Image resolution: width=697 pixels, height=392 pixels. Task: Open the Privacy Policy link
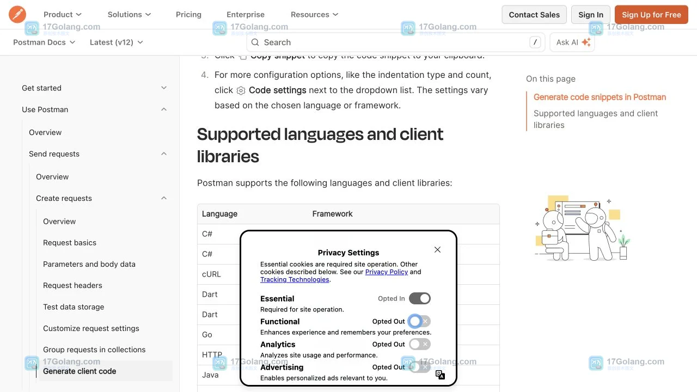click(x=387, y=272)
